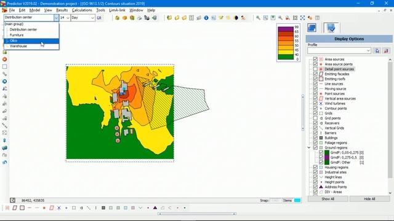The height and width of the screenshot is (221, 394).
Task: Select the vertical area source tool in bottom toolbar
Action: click(x=52, y=207)
